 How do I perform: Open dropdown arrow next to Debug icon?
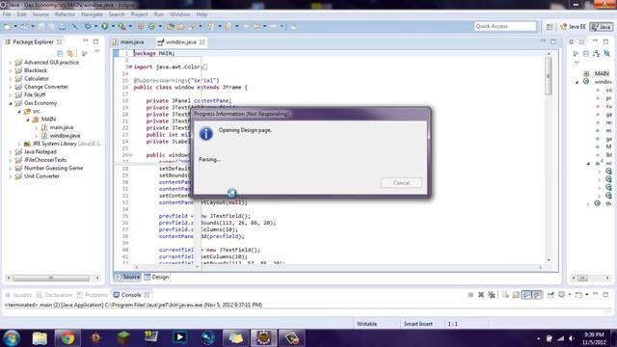tap(95, 26)
